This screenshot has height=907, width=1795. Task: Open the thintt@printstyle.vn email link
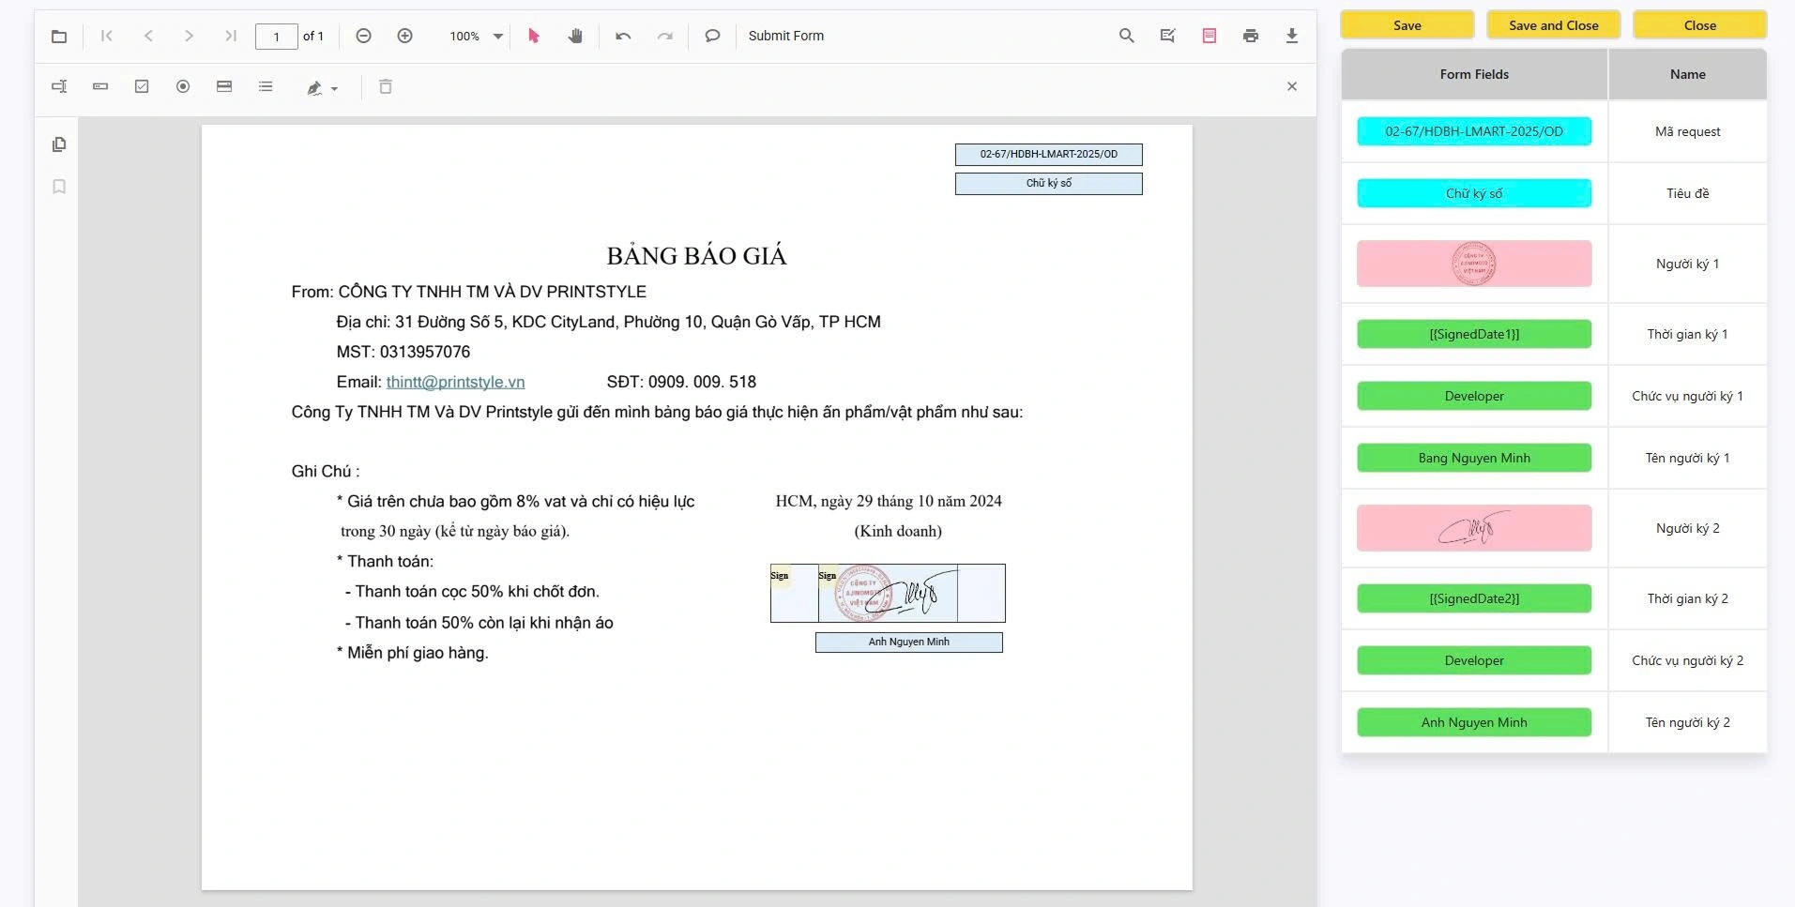pyautogui.click(x=455, y=382)
